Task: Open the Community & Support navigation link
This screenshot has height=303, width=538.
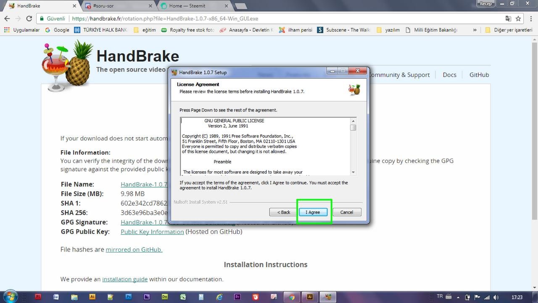Action: tap(399, 74)
